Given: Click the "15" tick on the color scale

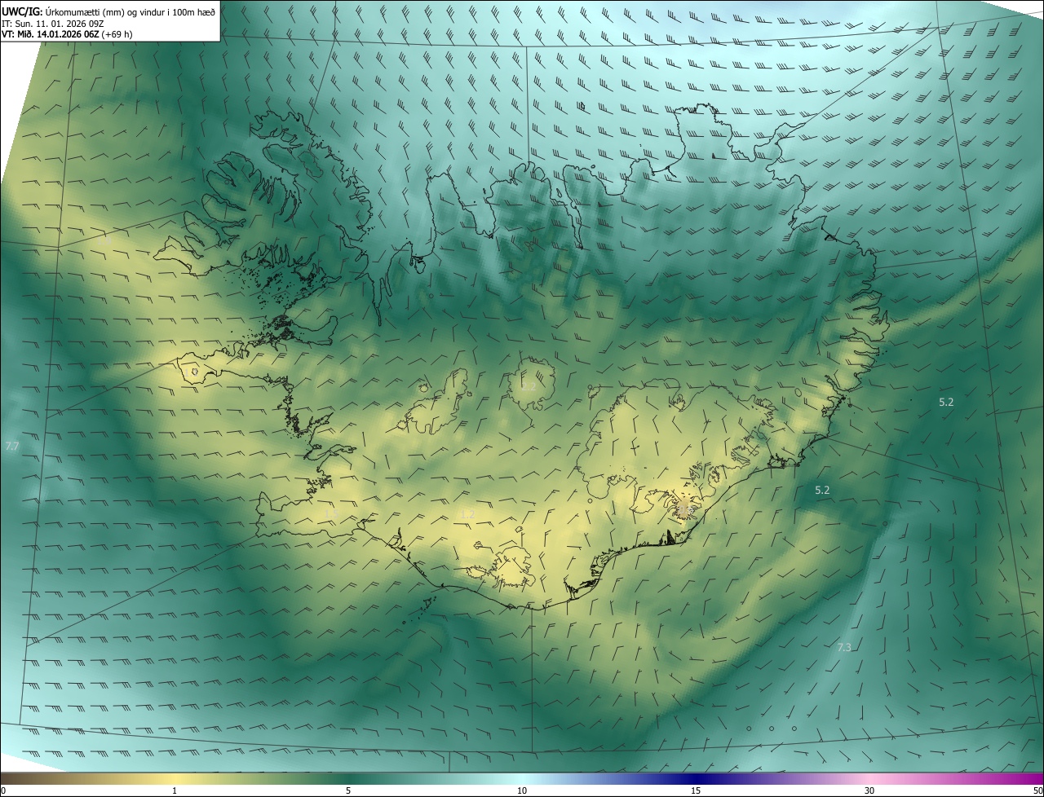Looking at the screenshot, I should tap(696, 790).
